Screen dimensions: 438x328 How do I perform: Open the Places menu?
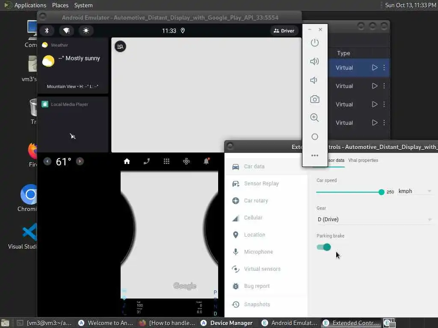(60, 5)
